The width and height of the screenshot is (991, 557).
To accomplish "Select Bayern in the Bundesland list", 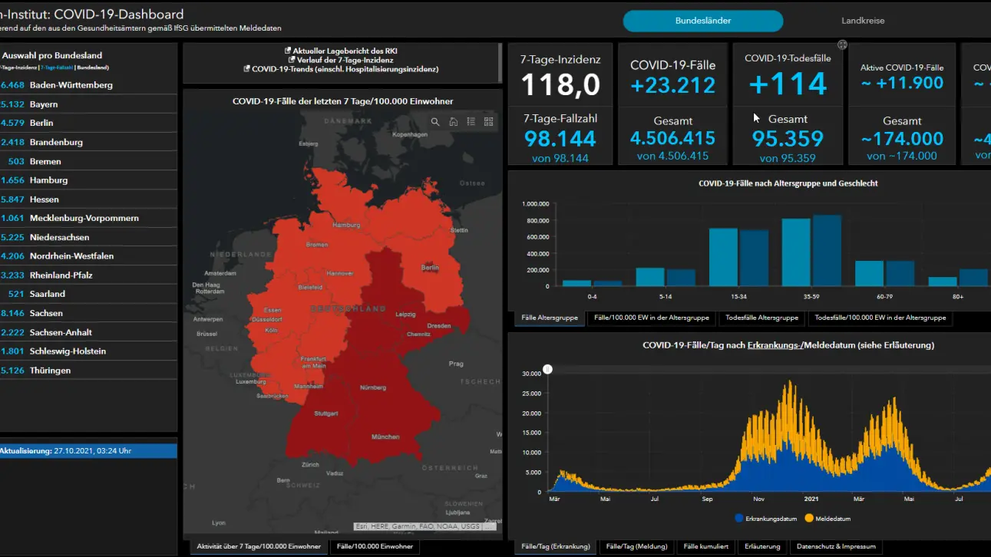I will [88, 104].
